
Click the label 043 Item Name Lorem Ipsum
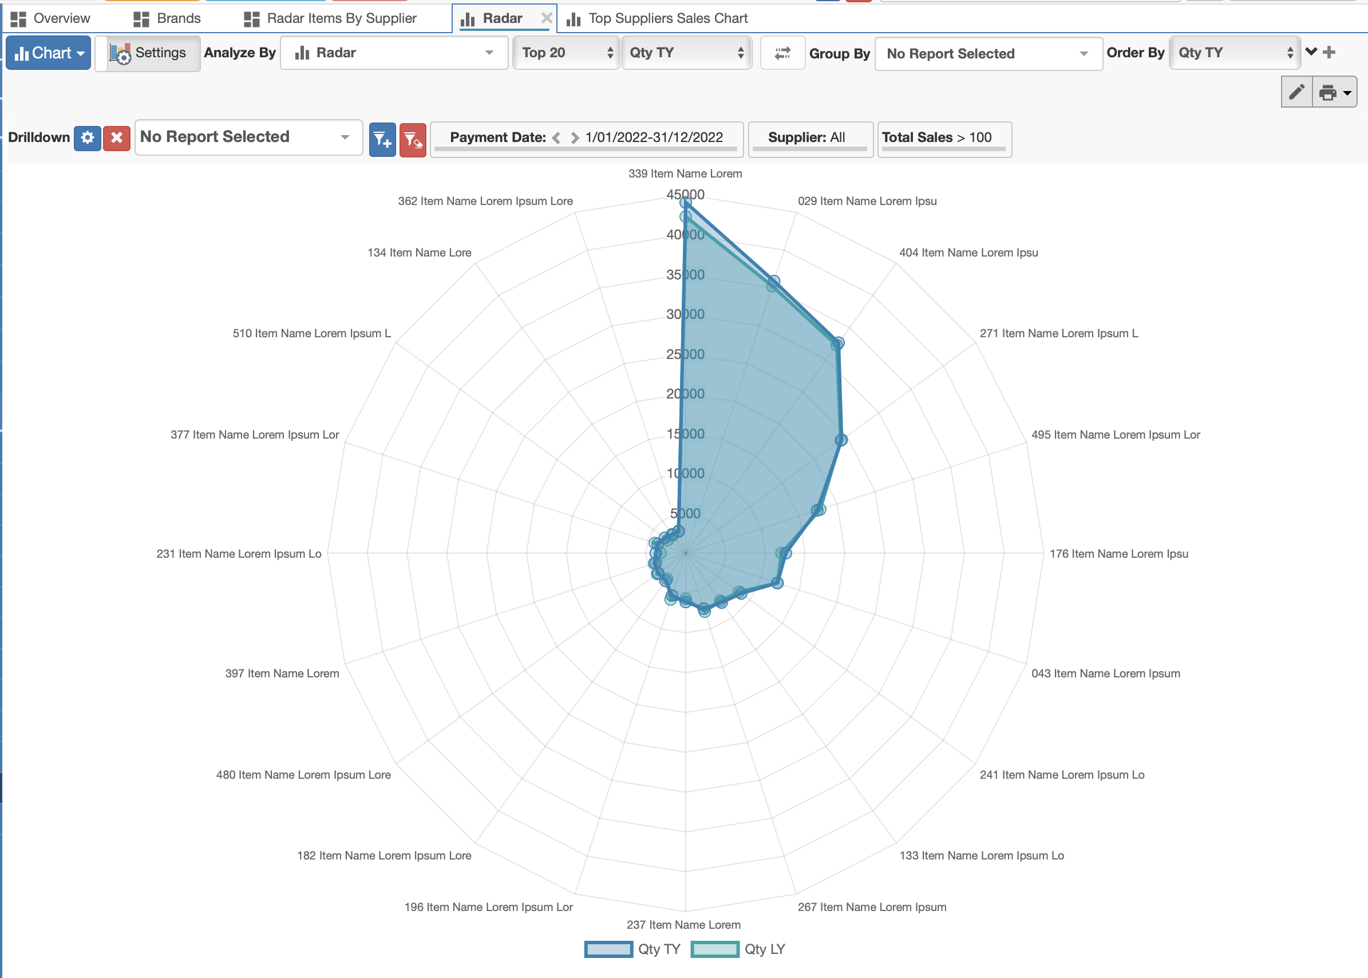tap(1106, 674)
